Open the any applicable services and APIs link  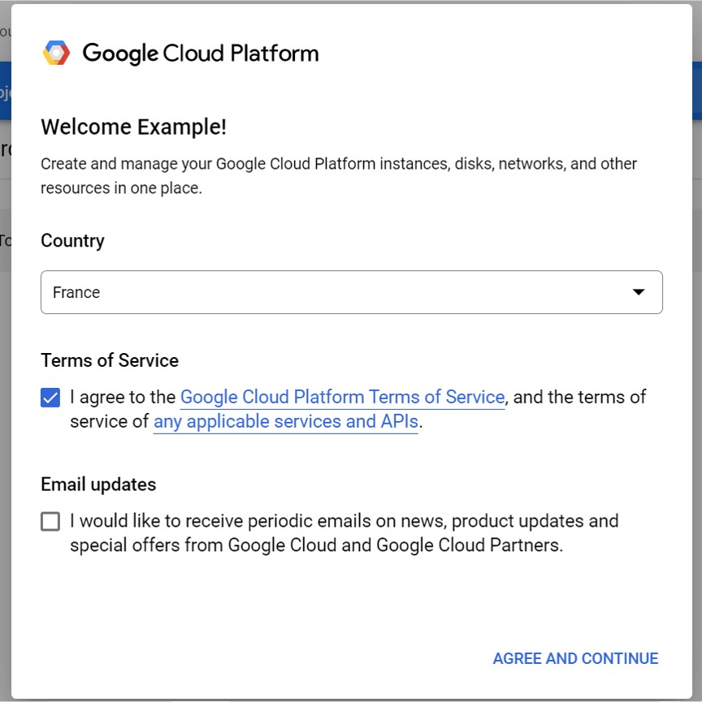[286, 422]
